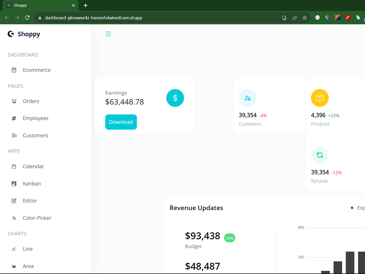
Task: View site info via lock icon
Action: pos(40,18)
